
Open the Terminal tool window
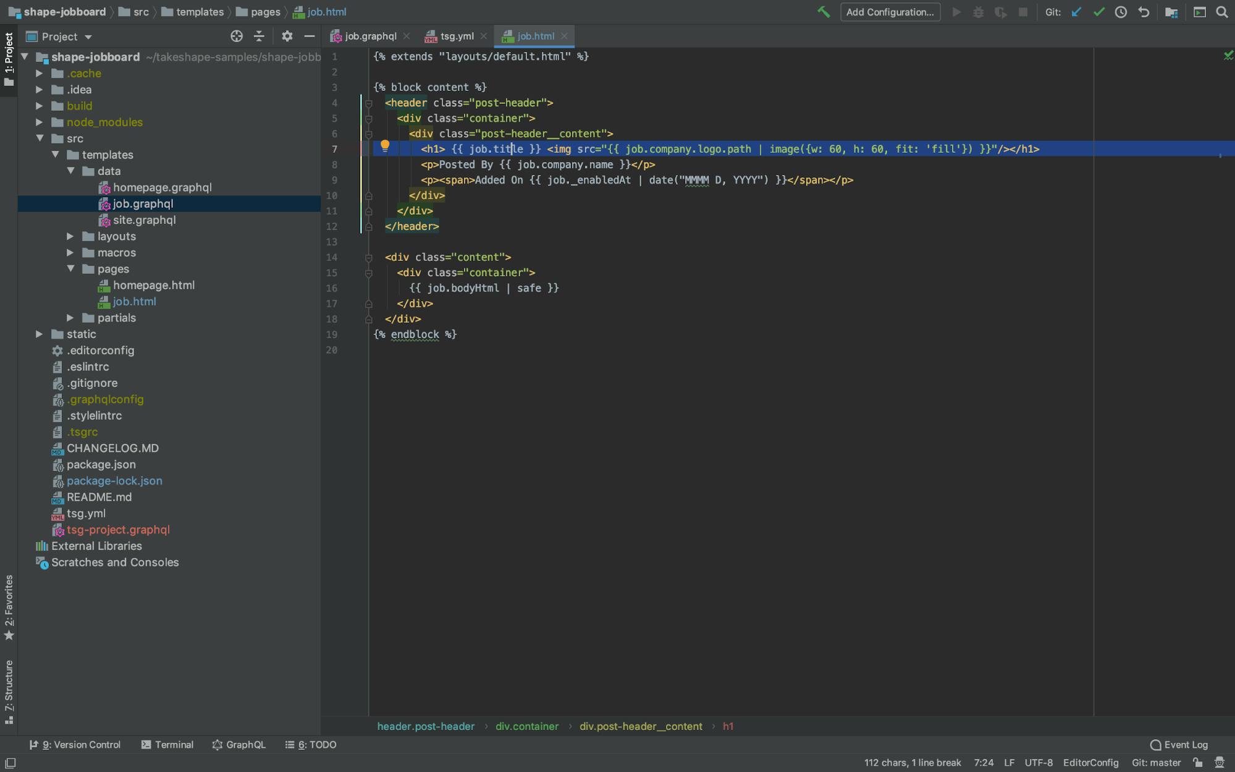(167, 745)
